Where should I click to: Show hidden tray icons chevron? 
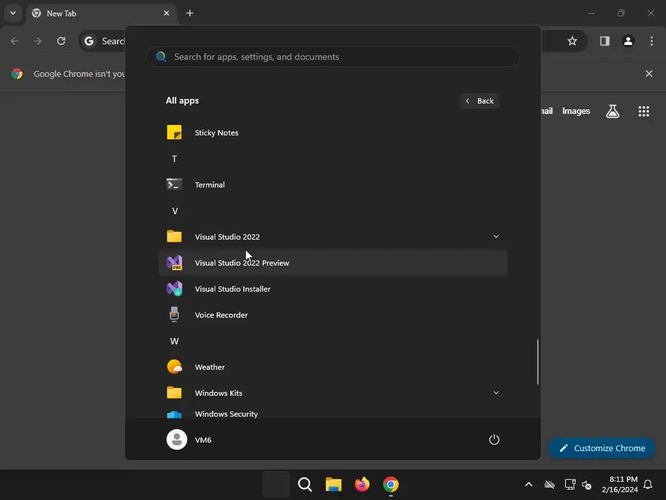(528, 484)
